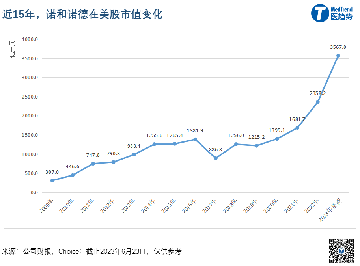Select the 2019年 data point marker
The height and width of the screenshot is (266, 360).
(256, 146)
